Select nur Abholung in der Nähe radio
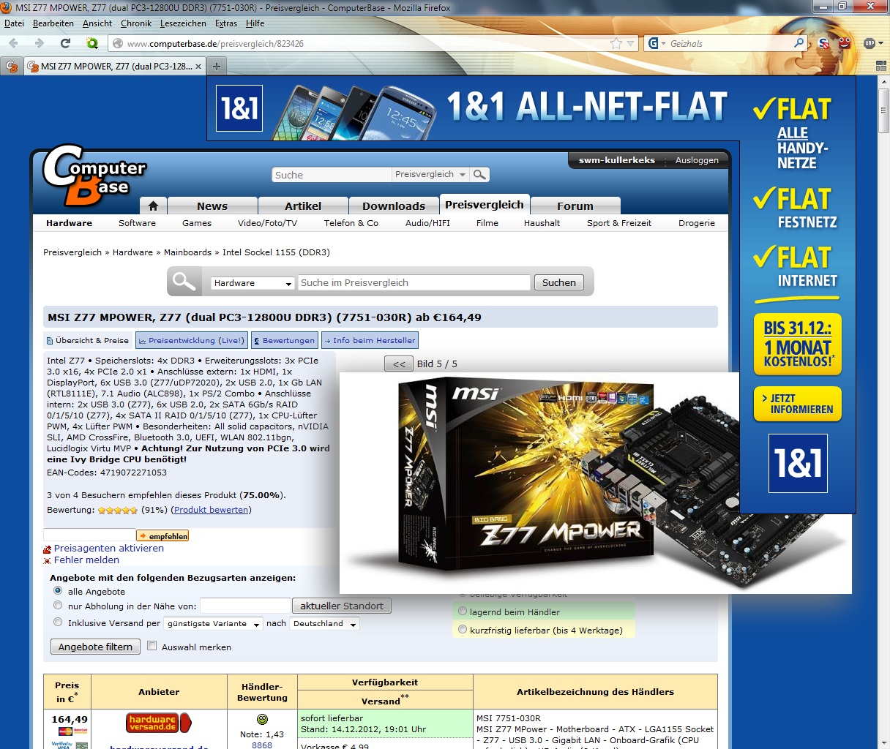The width and height of the screenshot is (890, 749). tap(58, 605)
